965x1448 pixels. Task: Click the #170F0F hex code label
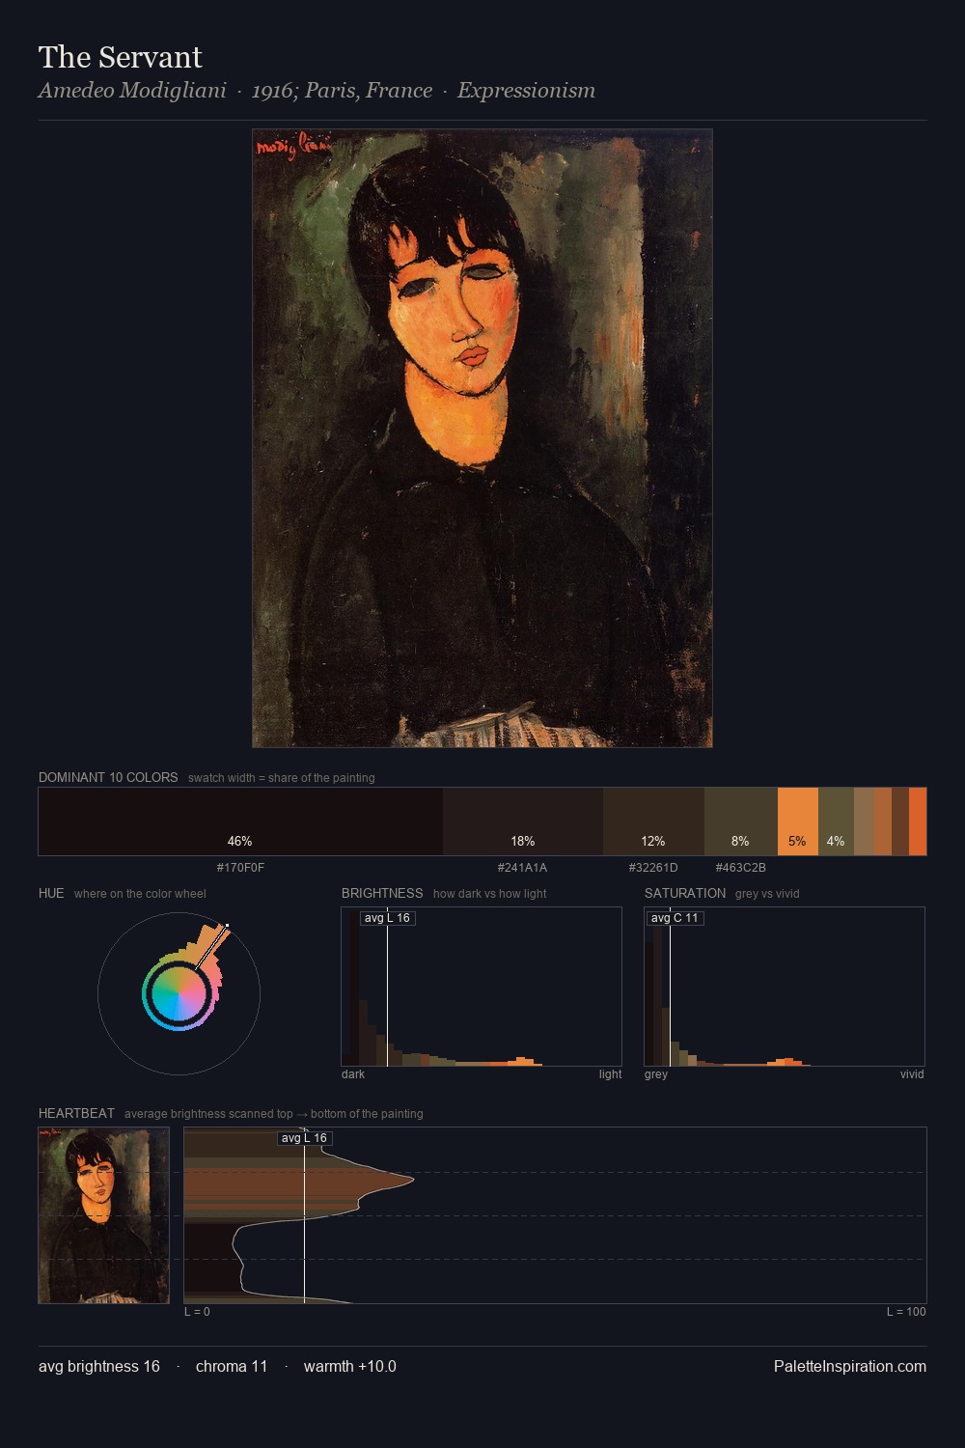pyautogui.click(x=240, y=868)
